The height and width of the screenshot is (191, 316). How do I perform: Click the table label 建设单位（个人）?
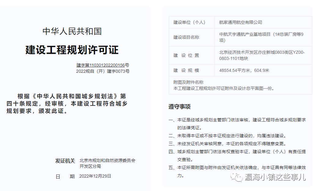[189, 22]
